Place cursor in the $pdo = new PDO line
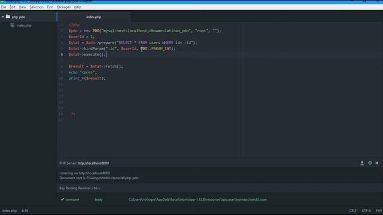 pos(145,30)
